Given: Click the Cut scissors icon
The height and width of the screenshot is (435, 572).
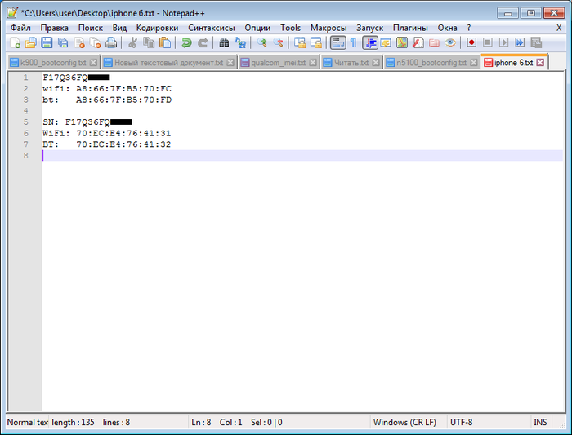Looking at the screenshot, I should pyautogui.click(x=133, y=42).
